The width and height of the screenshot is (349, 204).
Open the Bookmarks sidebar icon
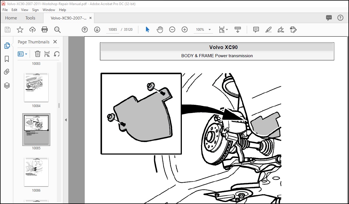(7, 59)
